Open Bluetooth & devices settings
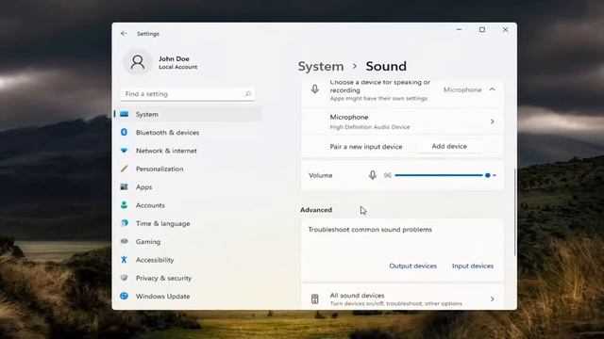Viewport: 604px width, 339px height. point(168,132)
